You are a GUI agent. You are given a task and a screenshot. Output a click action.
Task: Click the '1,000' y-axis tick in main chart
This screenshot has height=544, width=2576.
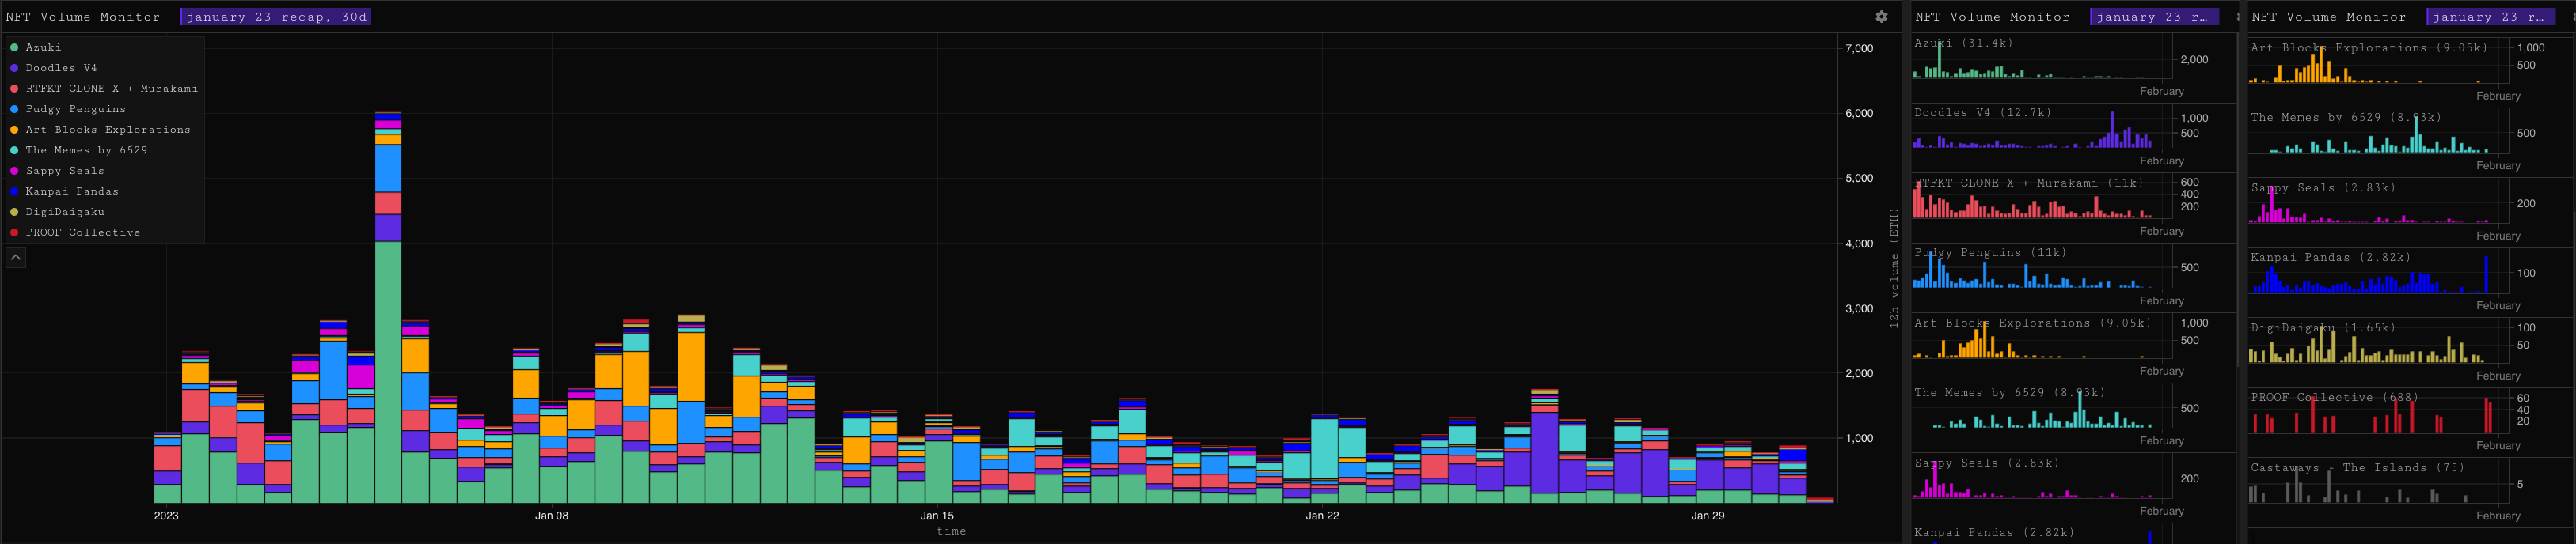click(1859, 438)
